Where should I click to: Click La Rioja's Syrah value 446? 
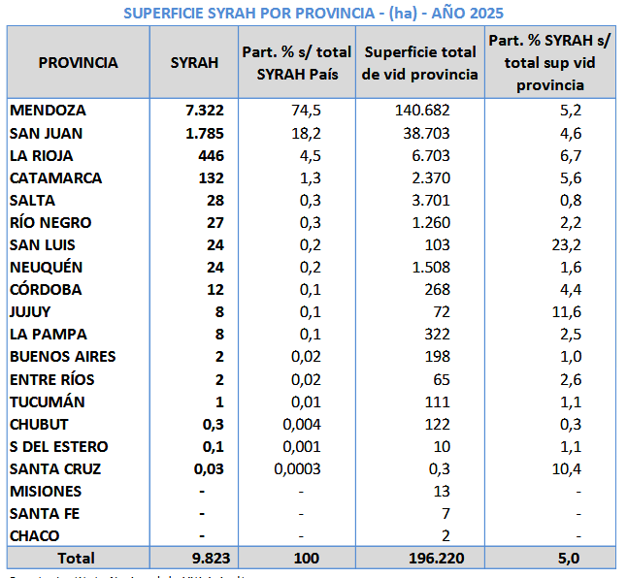(x=210, y=155)
